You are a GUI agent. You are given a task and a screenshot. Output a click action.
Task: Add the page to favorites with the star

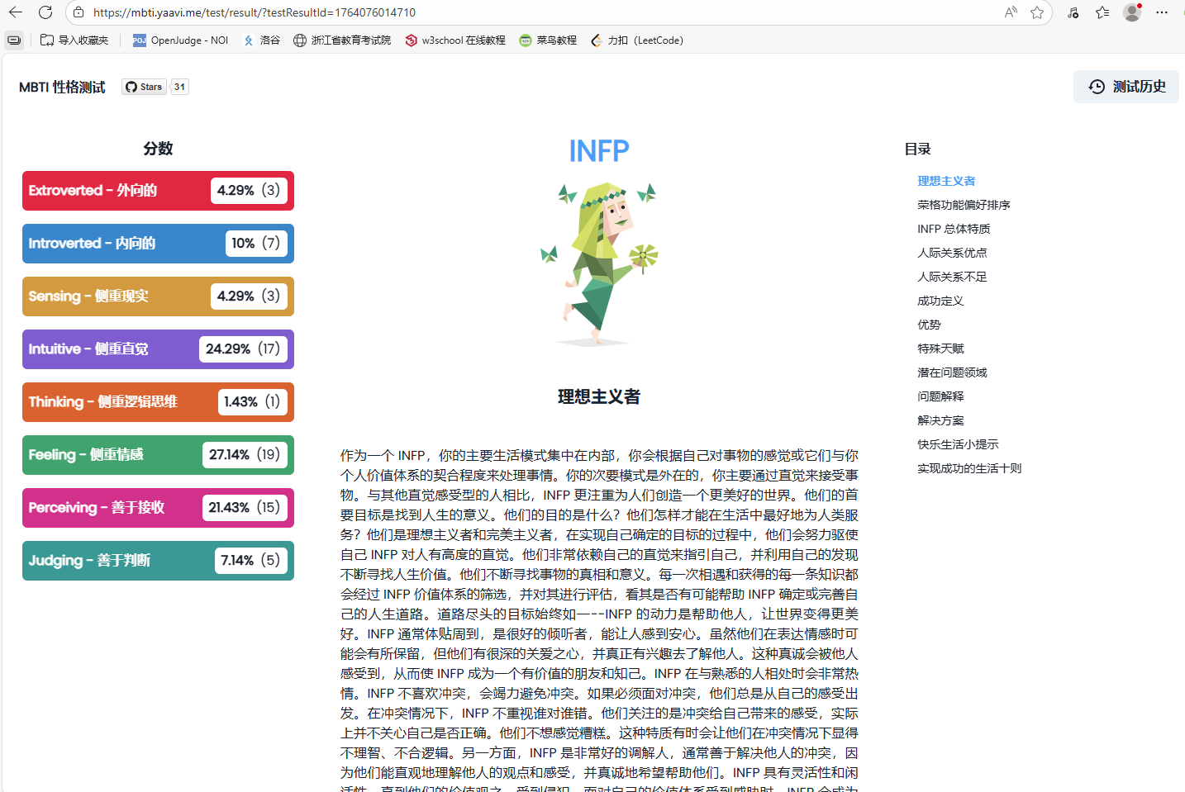pos(1038,12)
